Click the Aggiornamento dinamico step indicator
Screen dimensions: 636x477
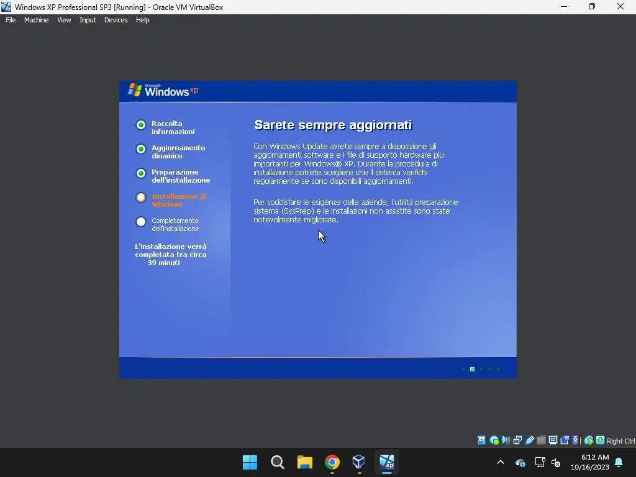pos(141,149)
